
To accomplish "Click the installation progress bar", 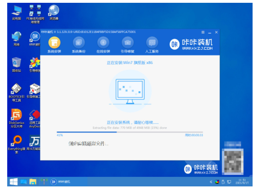I will coord(129,132).
